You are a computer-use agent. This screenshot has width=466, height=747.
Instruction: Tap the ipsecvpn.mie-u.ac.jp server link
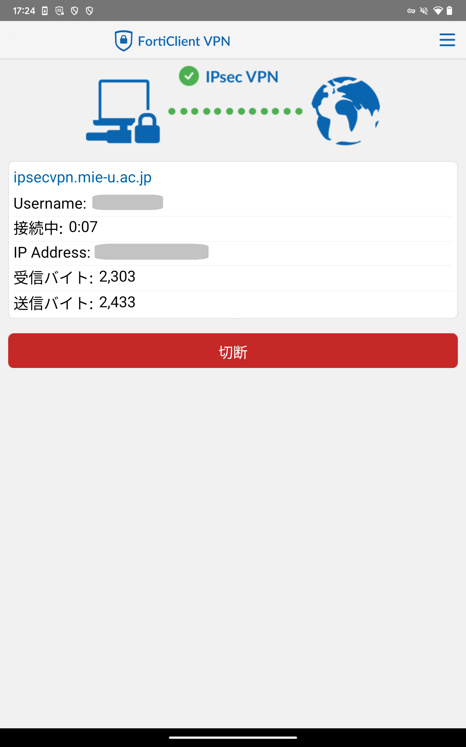pos(83,177)
